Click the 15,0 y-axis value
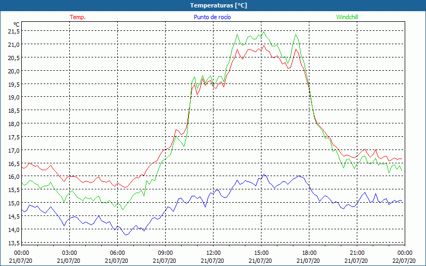 pos(14,203)
